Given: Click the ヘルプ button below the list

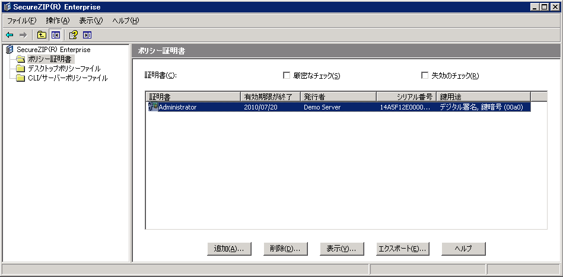Looking at the screenshot, I should 463,249.
